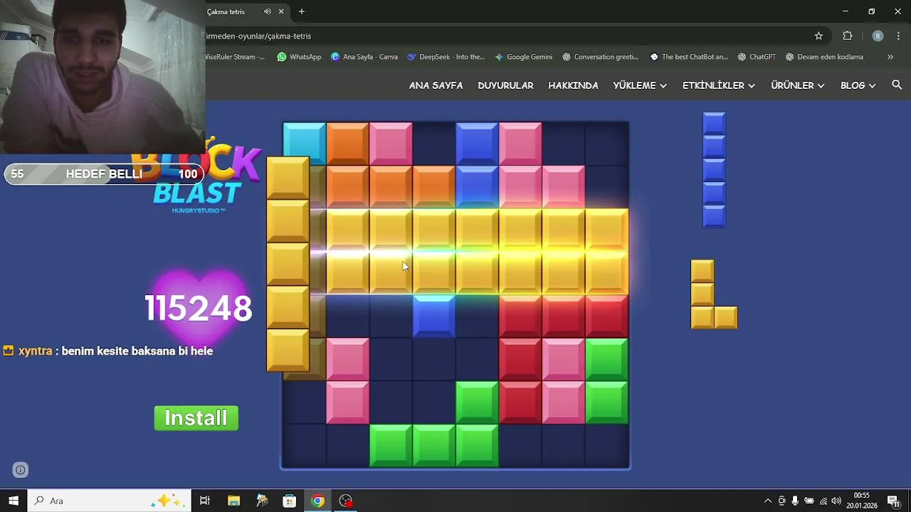Click the Windows taskbar search box Ara
Image resolution: width=911 pixels, height=512 pixels.
[109, 501]
